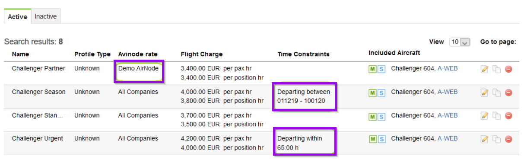Image resolution: width=527 pixels, height=166 pixels.
Task: Click the blue S badge for Challenger Season
Action: coord(381,93)
